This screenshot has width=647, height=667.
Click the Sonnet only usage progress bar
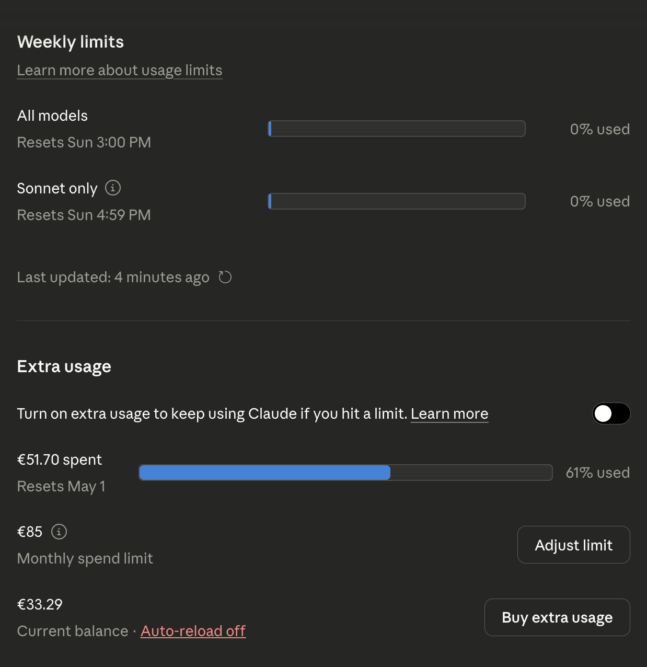coord(397,201)
